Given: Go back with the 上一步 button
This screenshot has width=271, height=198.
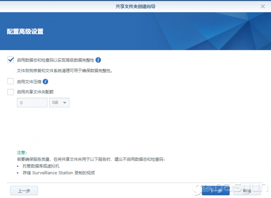Looking at the screenshot, I should pyautogui.click(x=24, y=190).
